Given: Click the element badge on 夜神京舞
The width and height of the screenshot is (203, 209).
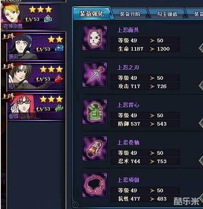Looking at the screenshot, I should click(x=48, y=18).
